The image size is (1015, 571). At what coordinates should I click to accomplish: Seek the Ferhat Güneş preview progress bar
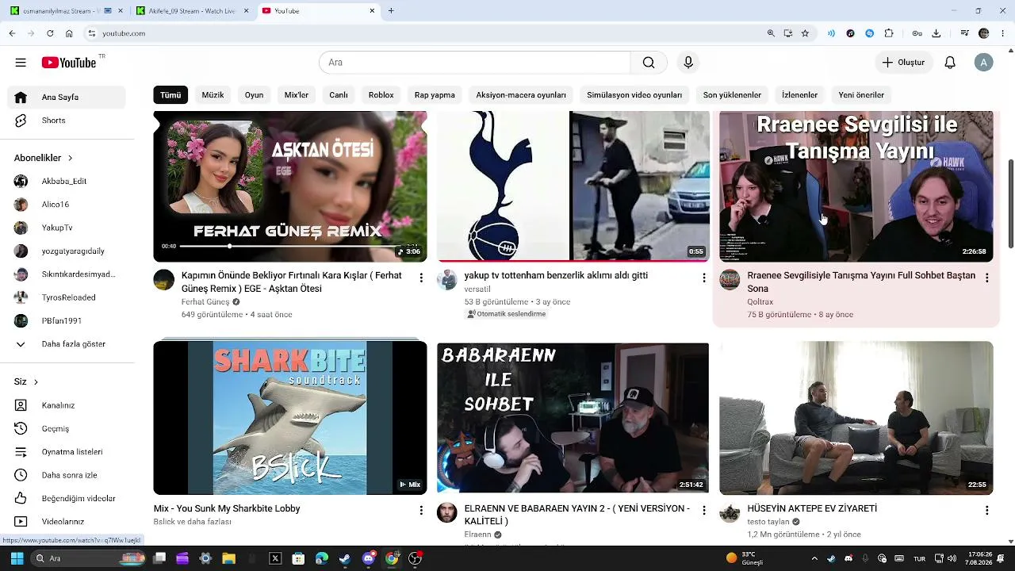click(x=285, y=247)
